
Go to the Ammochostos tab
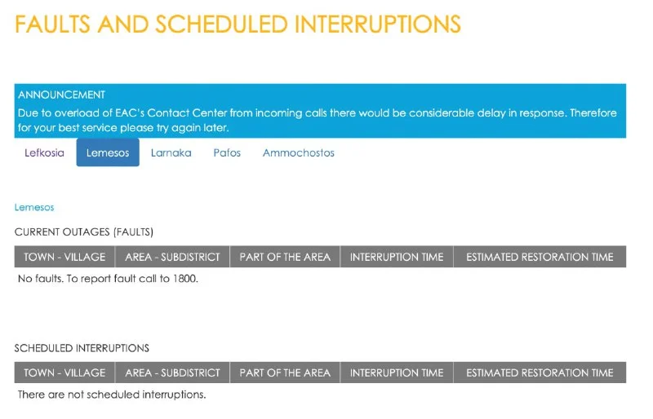(298, 152)
